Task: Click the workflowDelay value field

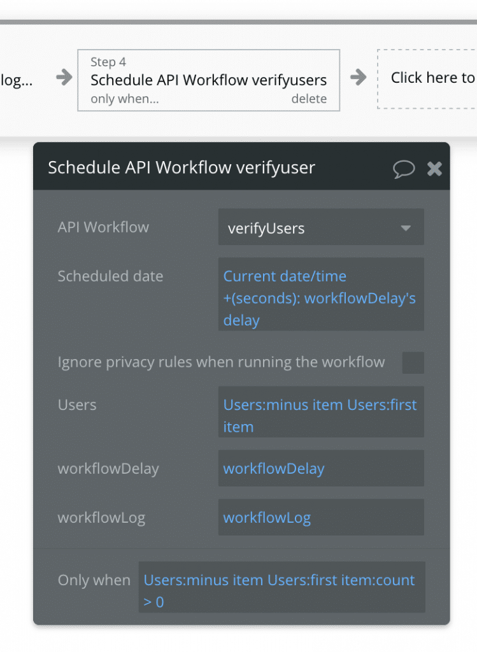Action: pyautogui.click(x=321, y=468)
